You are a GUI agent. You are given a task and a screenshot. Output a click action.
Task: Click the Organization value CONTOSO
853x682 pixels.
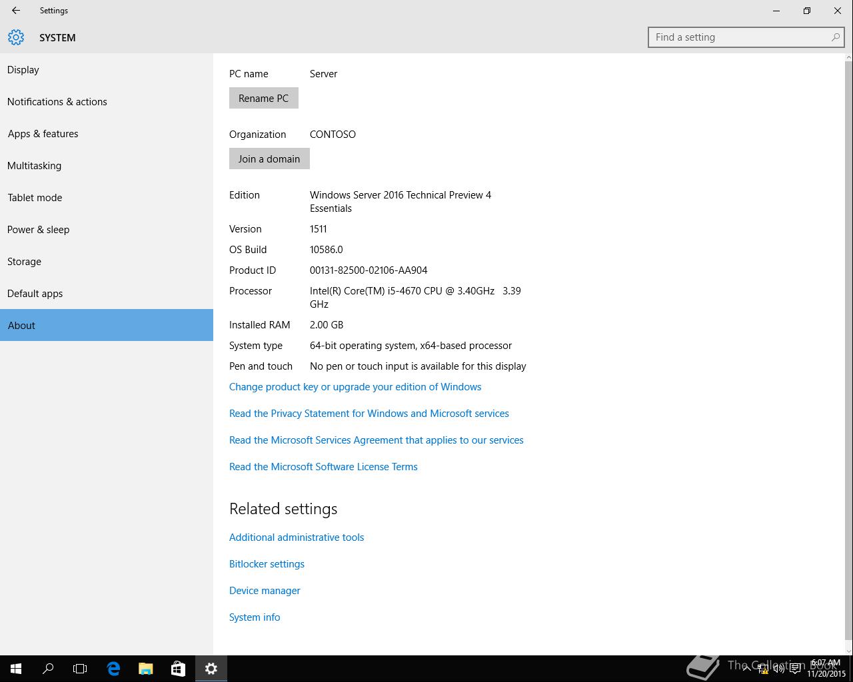pos(333,135)
